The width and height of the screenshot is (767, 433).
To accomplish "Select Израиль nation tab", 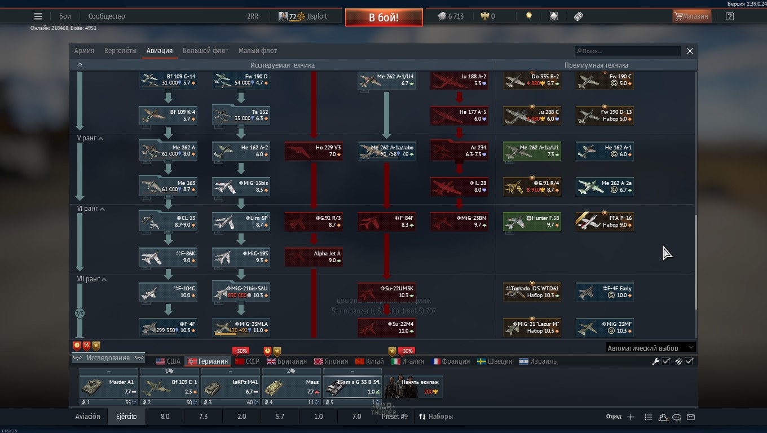I will pyautogui.click(x=538, y=361).
